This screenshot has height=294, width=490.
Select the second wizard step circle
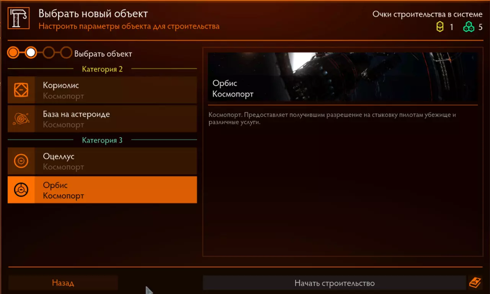31,52
